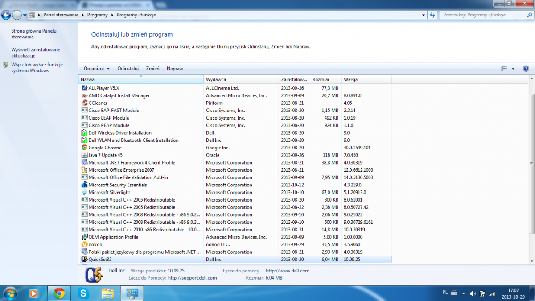Sort by the Wersja column header
This screenshot has height=301, width=535.
pyautogui.click(x=366, y=79)
